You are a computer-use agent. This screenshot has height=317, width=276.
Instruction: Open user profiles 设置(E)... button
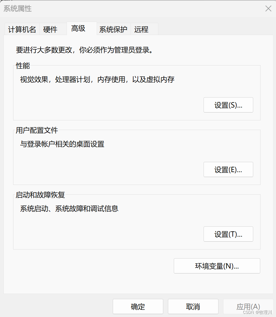pyautogui.click(x=228, y=169)
